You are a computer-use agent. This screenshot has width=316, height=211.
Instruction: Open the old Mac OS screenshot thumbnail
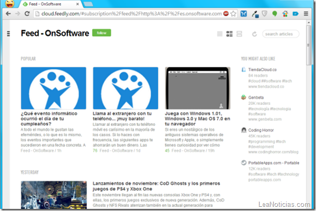198,88
